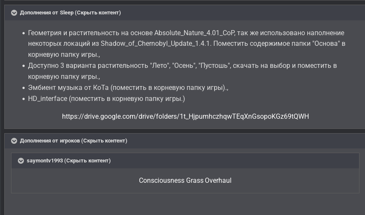
Task: Click the word "Пустошь" in the list
Action: (215, 66)
